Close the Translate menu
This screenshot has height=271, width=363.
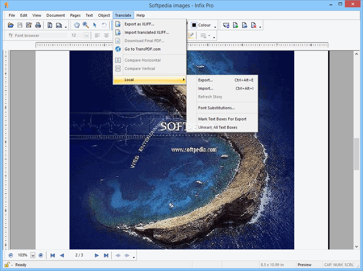[x=123, y=15]
